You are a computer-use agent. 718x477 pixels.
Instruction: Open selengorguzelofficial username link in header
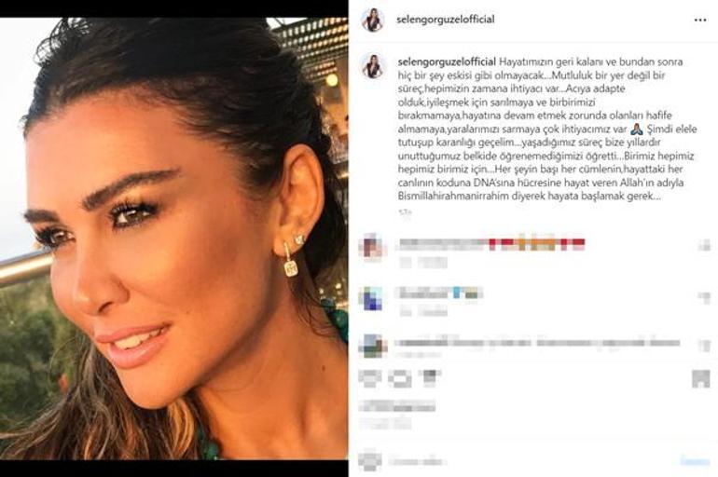[445, 20]
